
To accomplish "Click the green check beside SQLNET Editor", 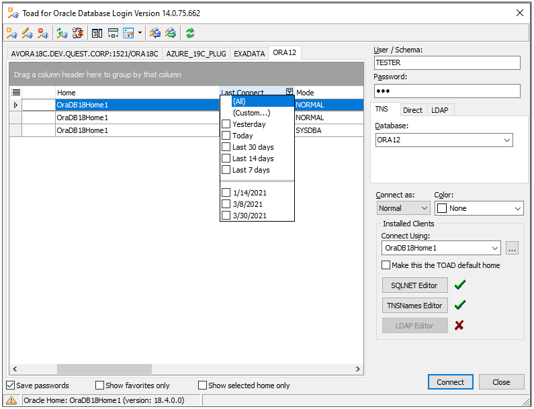I will 459,285.
